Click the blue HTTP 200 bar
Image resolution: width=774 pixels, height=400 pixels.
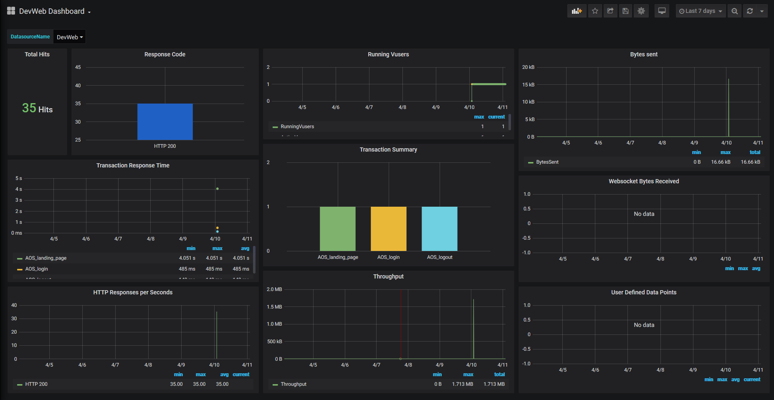click(165, 122)
